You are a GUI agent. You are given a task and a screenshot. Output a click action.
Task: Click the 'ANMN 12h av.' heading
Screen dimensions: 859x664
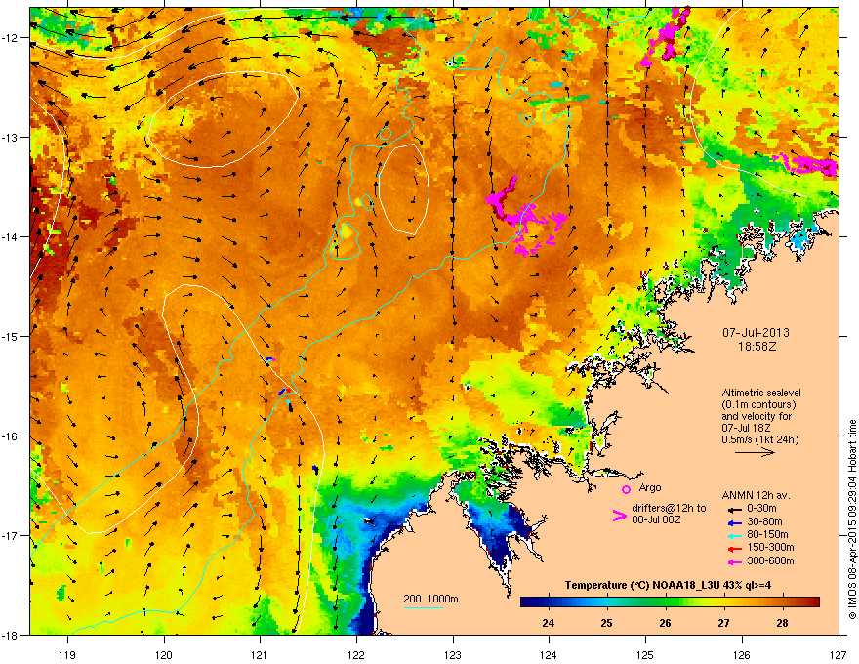click(x=756, y=495)
